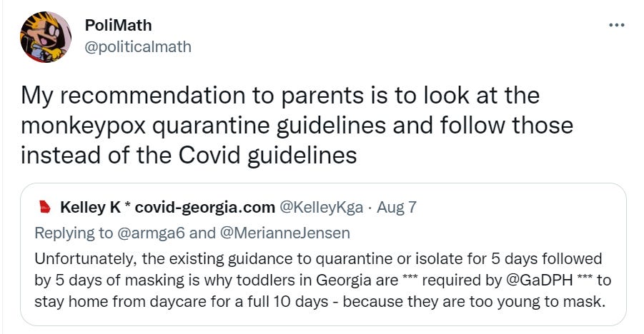
Task: Click 'instead of the Covid guidelines' line
Action: pos(188,156)
